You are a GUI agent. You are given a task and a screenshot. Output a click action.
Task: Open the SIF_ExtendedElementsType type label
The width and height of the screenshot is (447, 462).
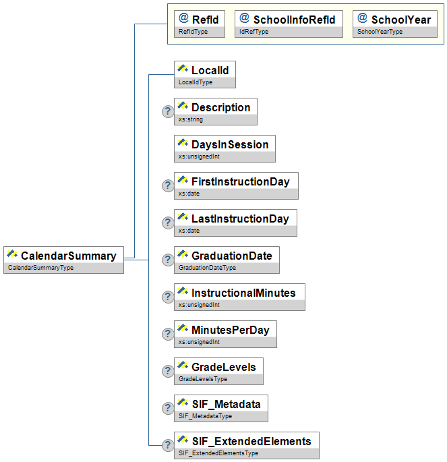218,453
